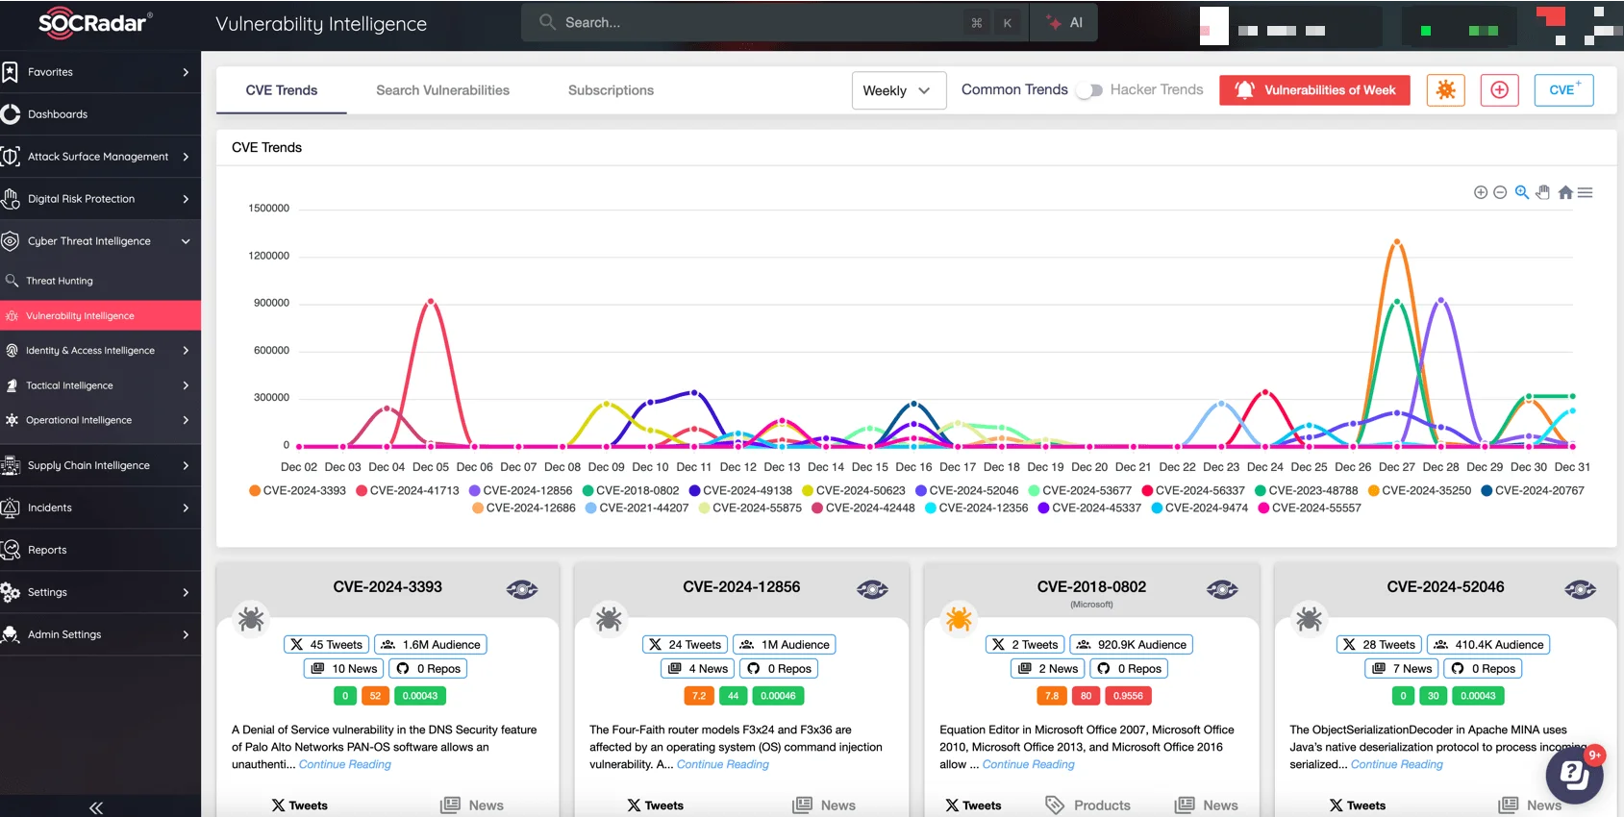Expand Tactical Intelligence submenu
1624x817 pixels.
[x=100, y=385]
